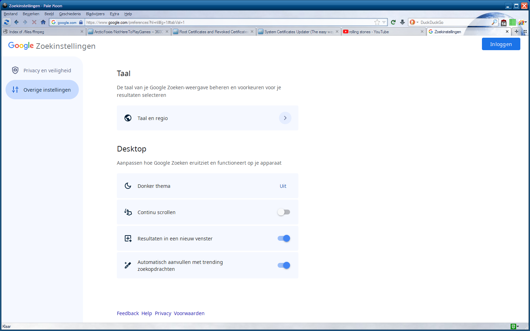Click the moon icon beside Donker thema
This screenshot has height=331, width=530.
[128, 186]
